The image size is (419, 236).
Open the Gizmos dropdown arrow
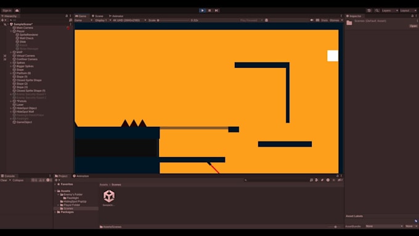(x=342, y=20)
